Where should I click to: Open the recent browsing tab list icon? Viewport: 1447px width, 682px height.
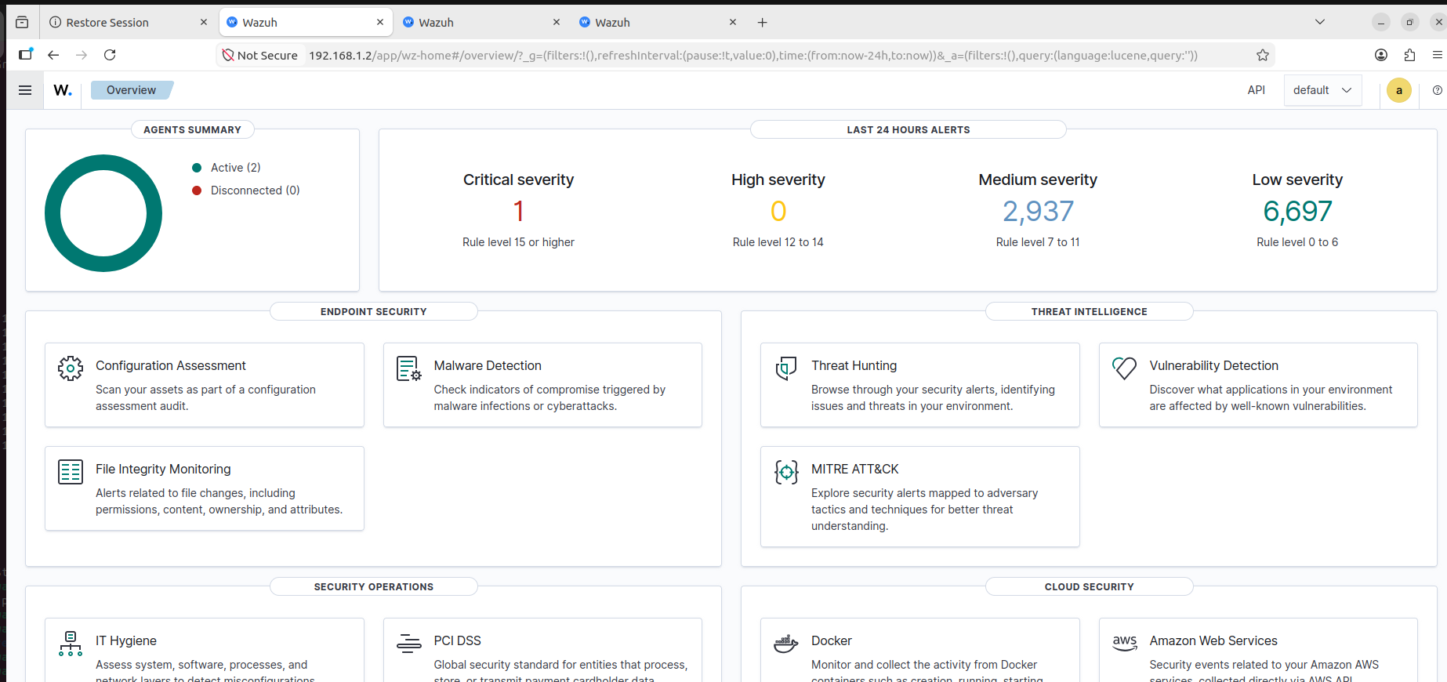(22, 23)
